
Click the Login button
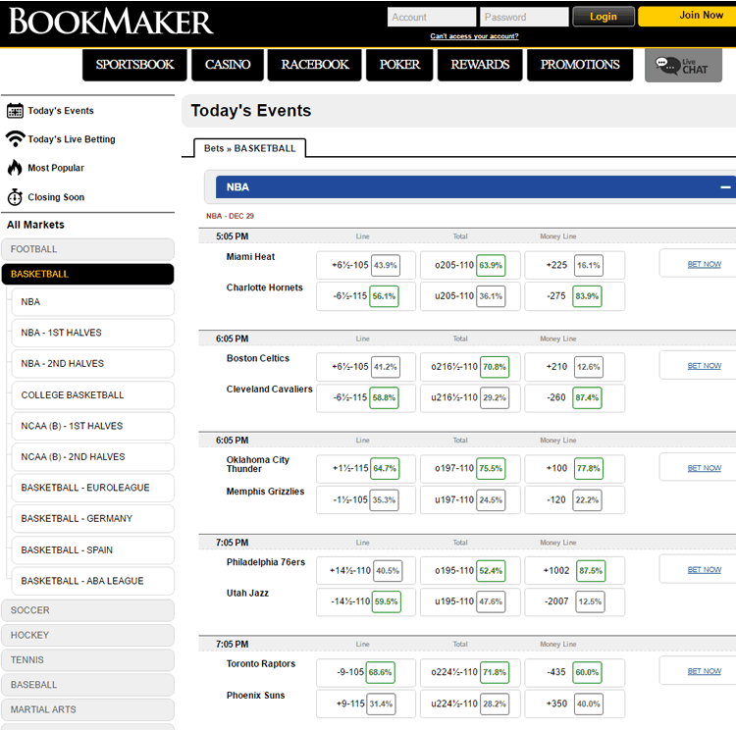(x=604, y=17)
